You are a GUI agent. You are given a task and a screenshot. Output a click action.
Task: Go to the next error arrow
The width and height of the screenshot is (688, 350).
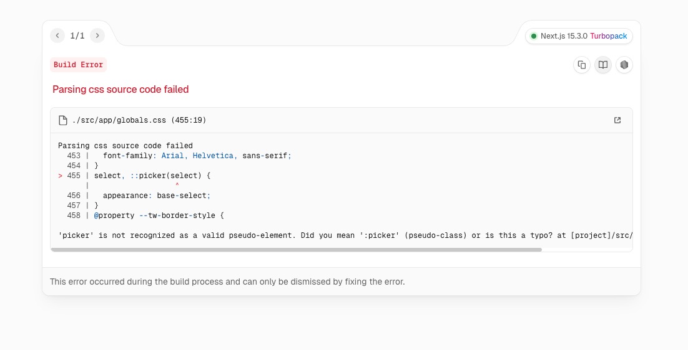click(x=97, y=35)
